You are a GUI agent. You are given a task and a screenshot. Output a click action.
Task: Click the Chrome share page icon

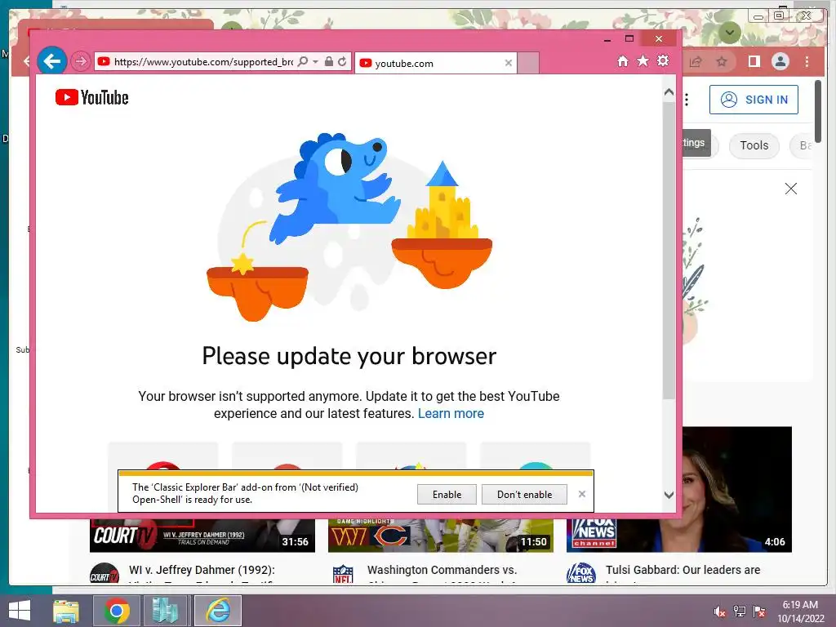[x=696, y=62]
